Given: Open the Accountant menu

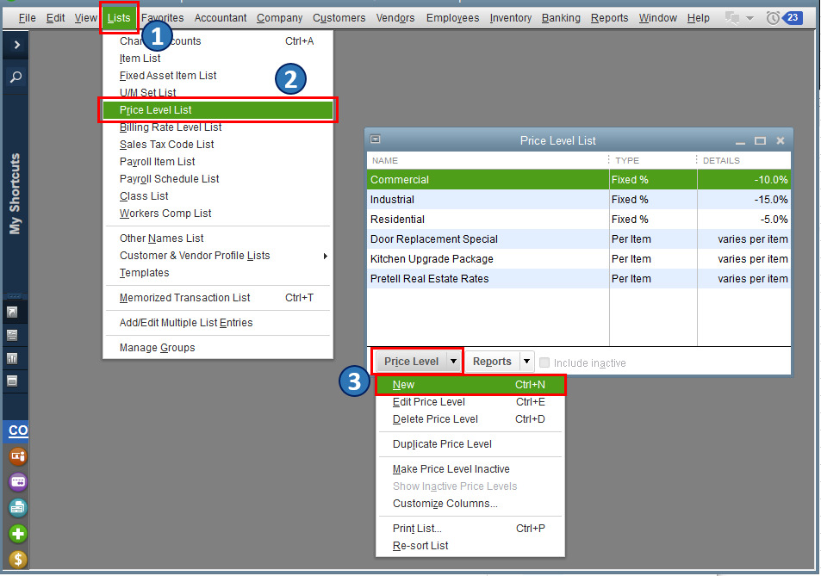Looking at the screenshot, I should click(x=221, y=18).
